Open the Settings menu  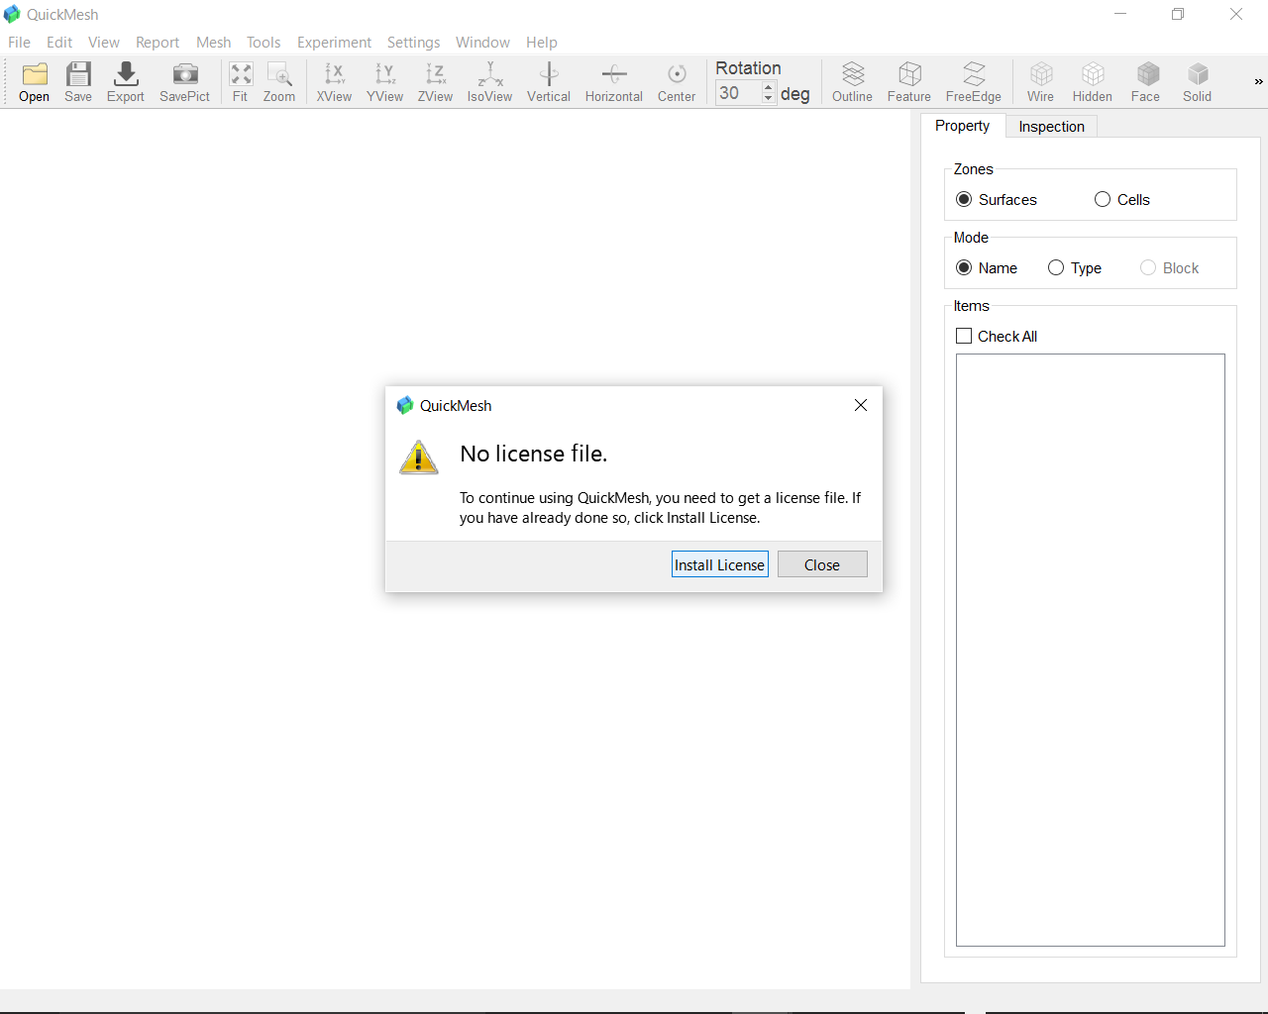414,43
